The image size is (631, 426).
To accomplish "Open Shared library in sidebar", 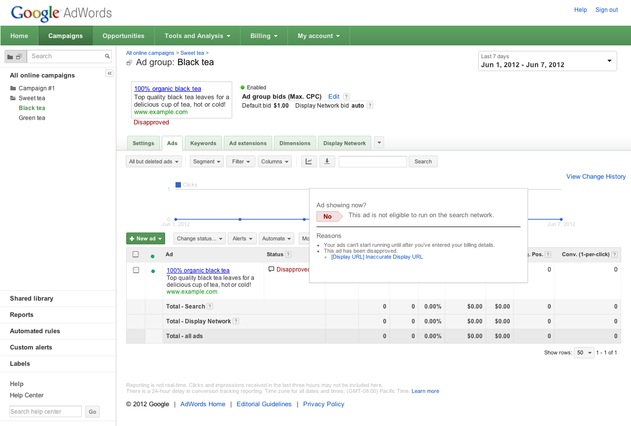I will [x=32, y=299].
